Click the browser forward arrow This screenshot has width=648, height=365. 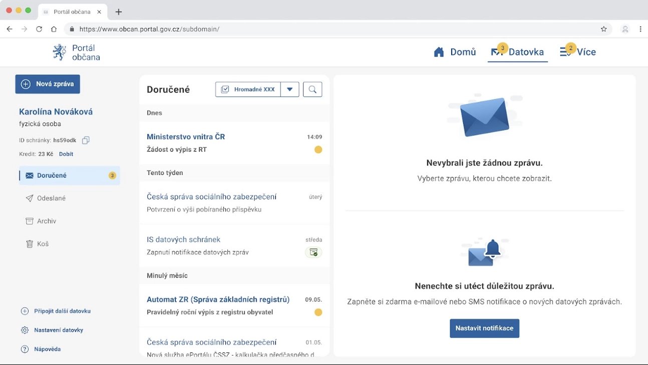25,29
